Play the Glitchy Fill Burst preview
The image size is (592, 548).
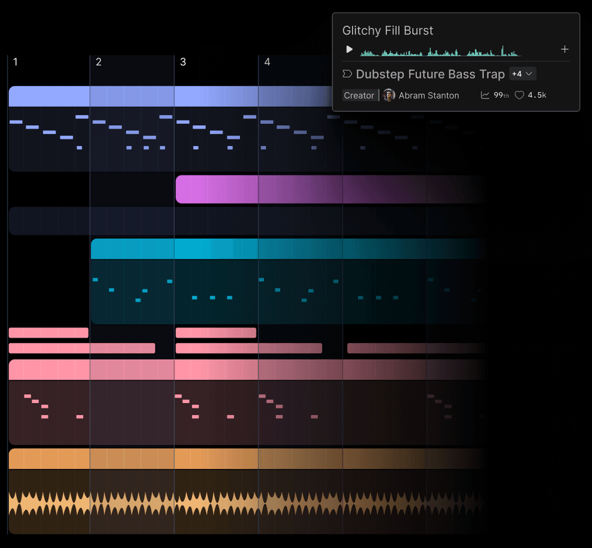pyautogui.click(x=349, y=49)
